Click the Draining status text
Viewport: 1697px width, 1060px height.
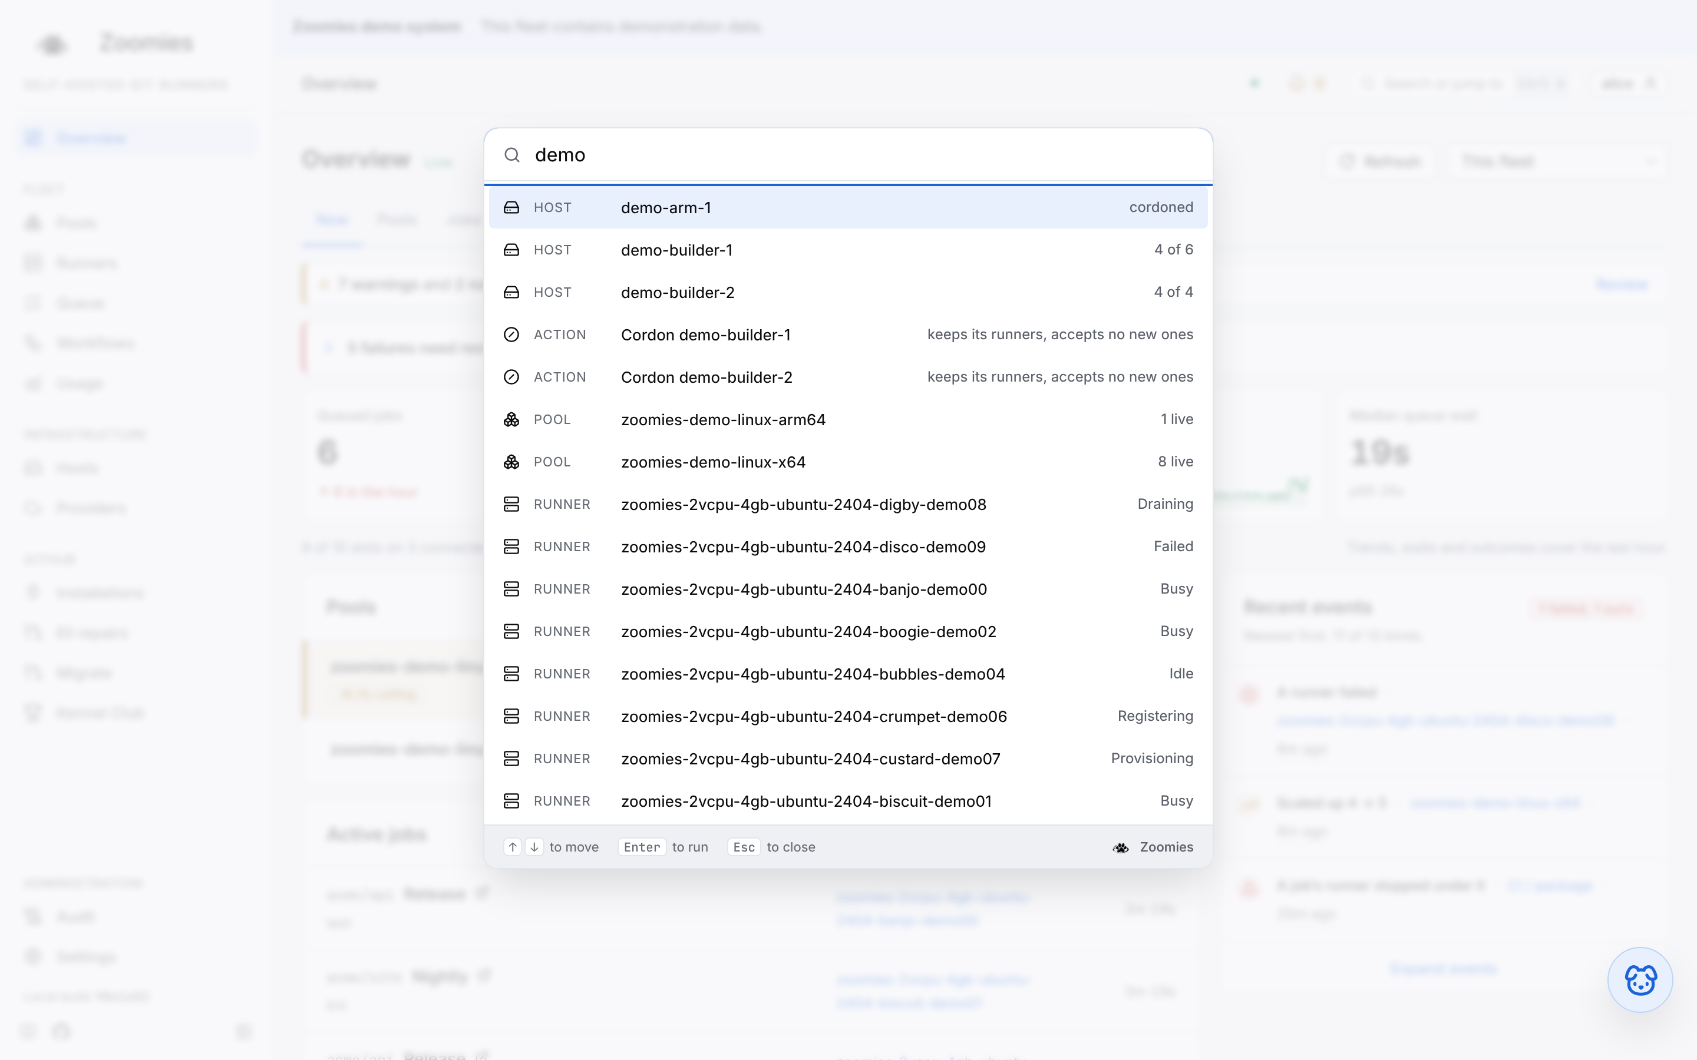(1166, 504)
